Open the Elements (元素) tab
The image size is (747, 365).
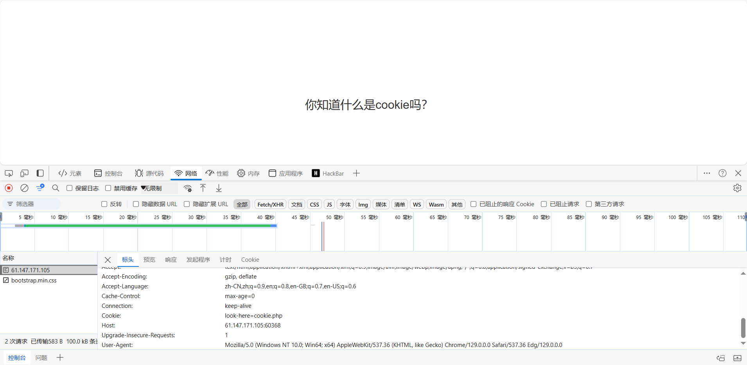pyautogui.click(x=70, y=173)
